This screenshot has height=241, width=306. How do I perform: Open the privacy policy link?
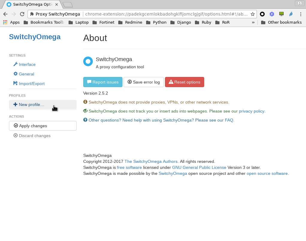point(252,111)
